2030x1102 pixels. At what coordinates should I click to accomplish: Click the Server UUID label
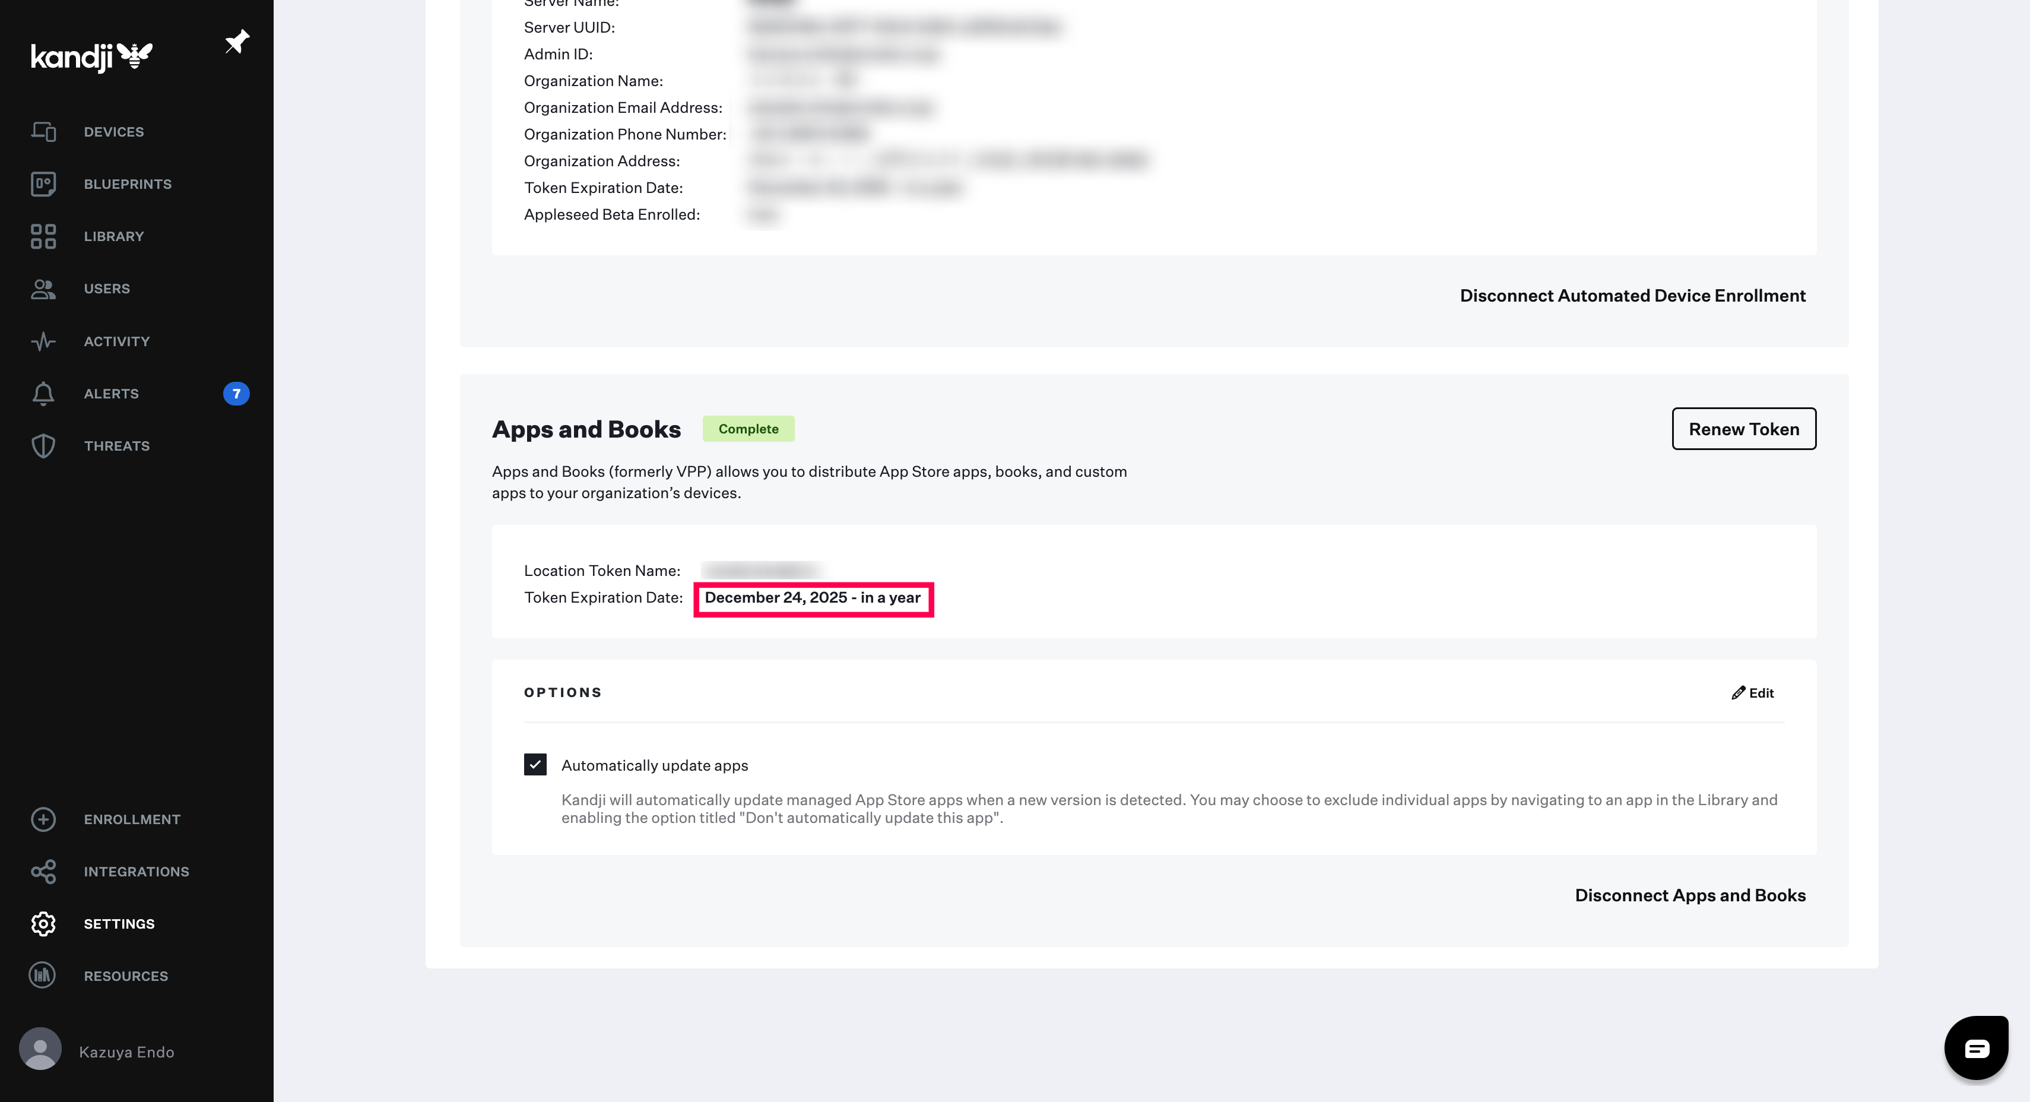pos(570,27)
